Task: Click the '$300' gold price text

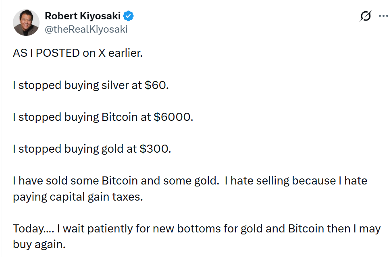Action: [155, 149]
